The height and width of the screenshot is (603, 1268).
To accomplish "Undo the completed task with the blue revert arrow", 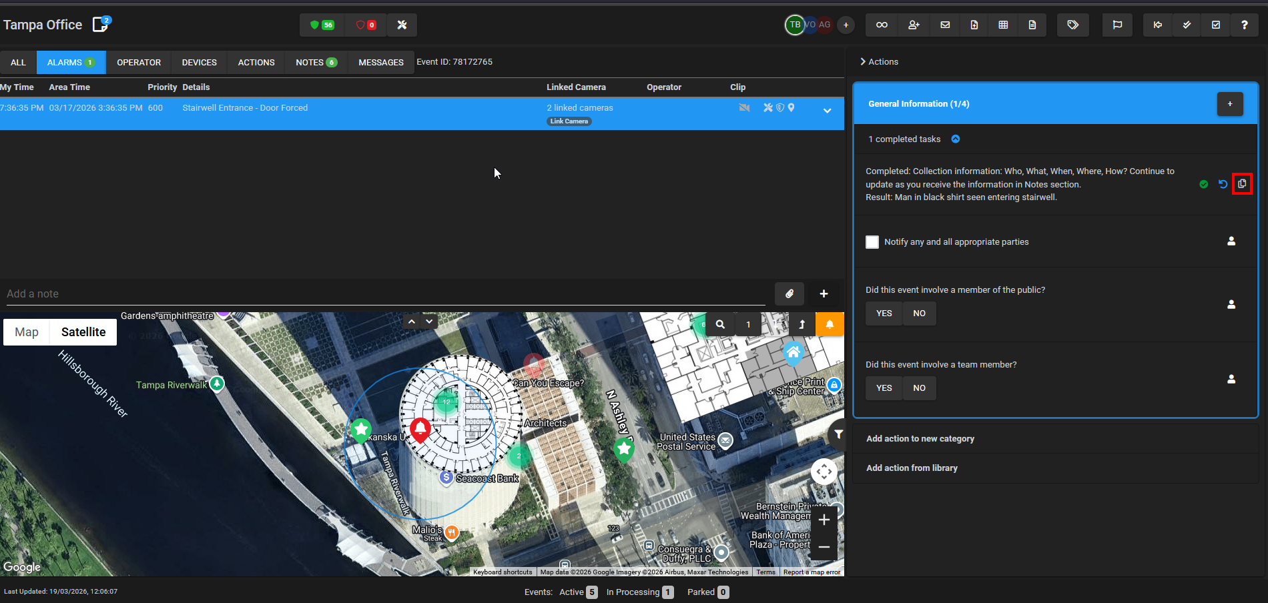I will (1223, 184).
